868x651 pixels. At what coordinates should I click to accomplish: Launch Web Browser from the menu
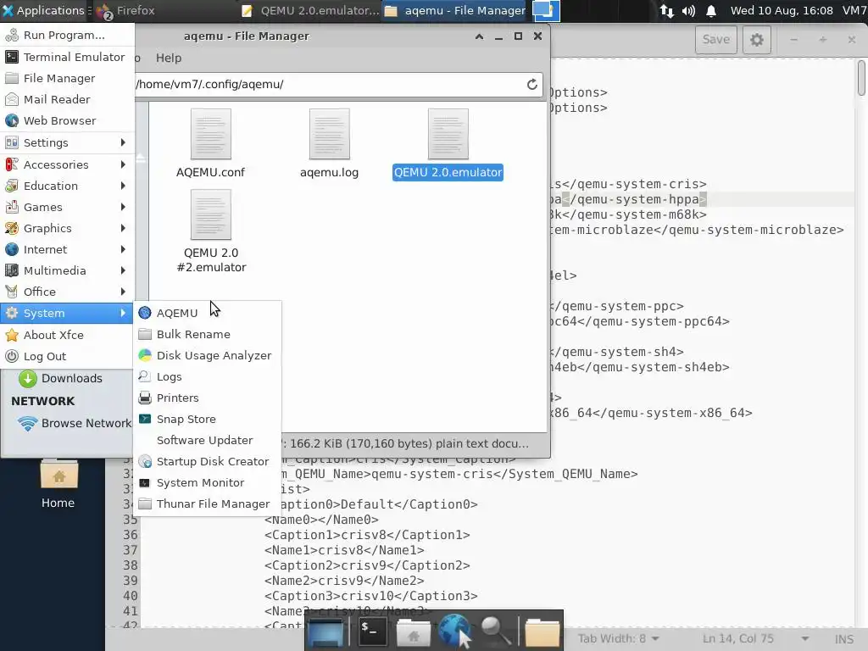pos(67,120)
